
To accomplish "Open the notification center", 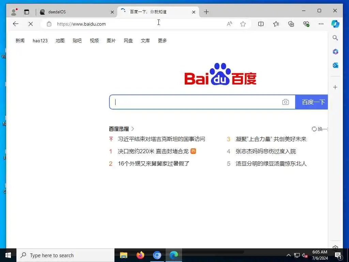I will 338,256.
